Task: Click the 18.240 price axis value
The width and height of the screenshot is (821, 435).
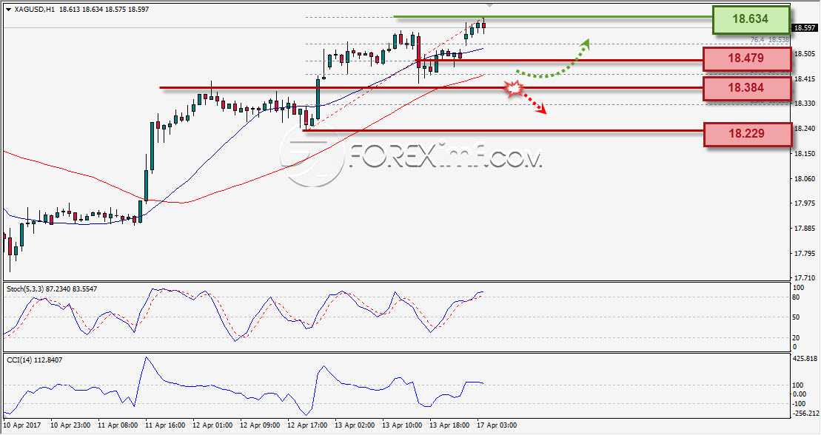Action: [x=805, y=129]
